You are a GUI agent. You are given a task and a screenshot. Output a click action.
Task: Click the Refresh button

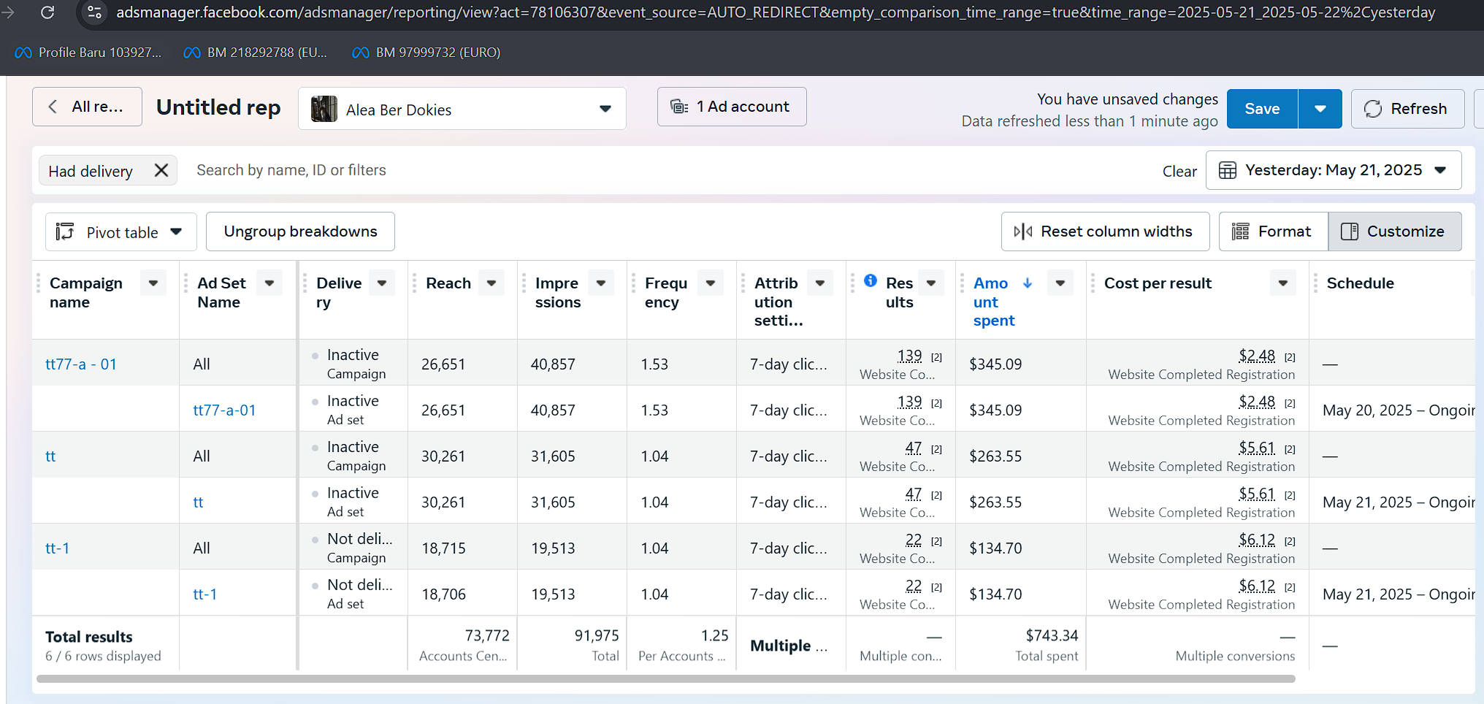pyautogui.click(x=1407, y=109)
